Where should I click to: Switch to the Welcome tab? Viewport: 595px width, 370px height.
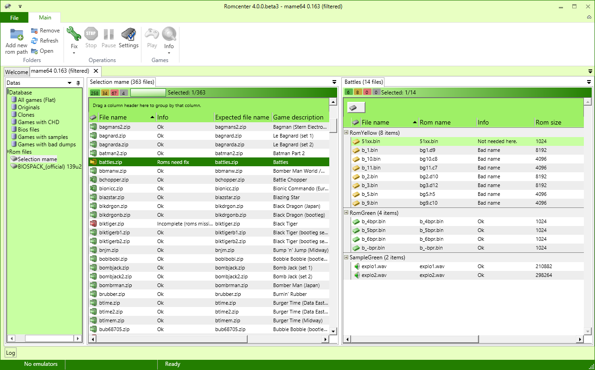click(17, 72)
